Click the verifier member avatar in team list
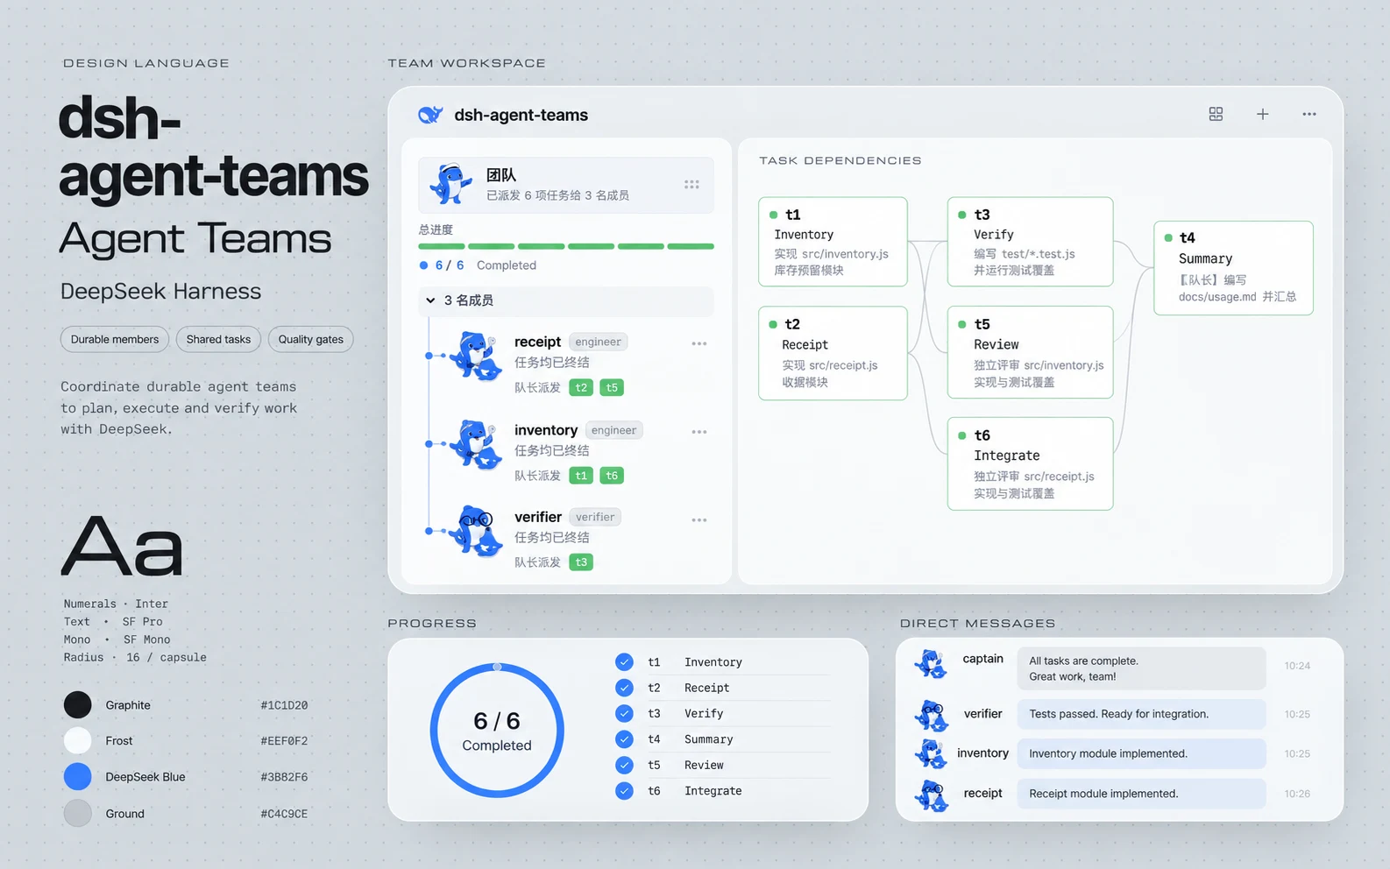Screen dimensions: 1390x869 [x=477, y=531]
